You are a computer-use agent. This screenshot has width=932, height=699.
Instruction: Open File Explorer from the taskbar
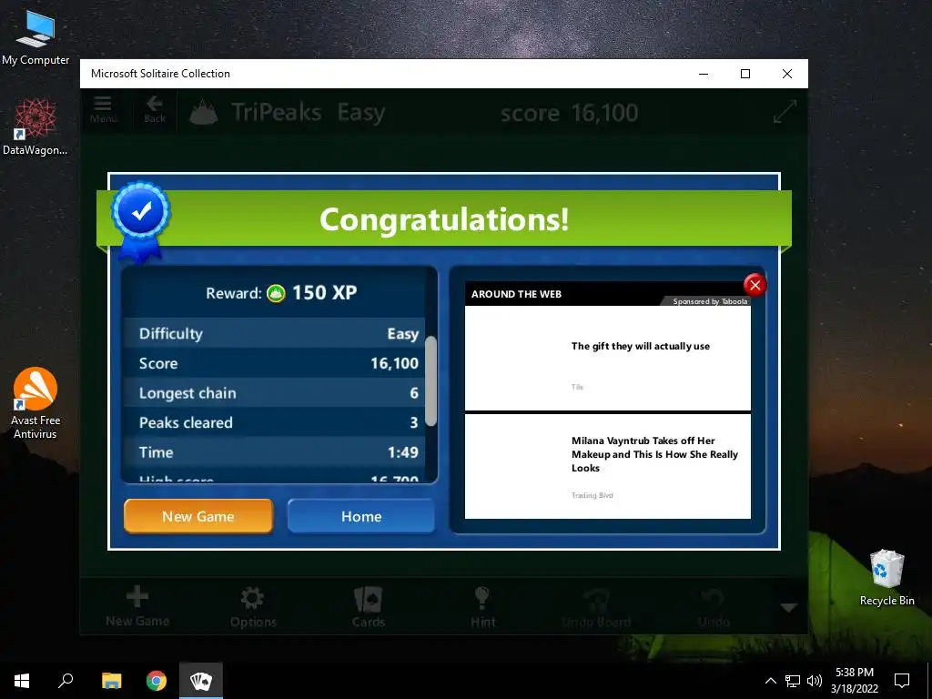click(x=111, y=681)
